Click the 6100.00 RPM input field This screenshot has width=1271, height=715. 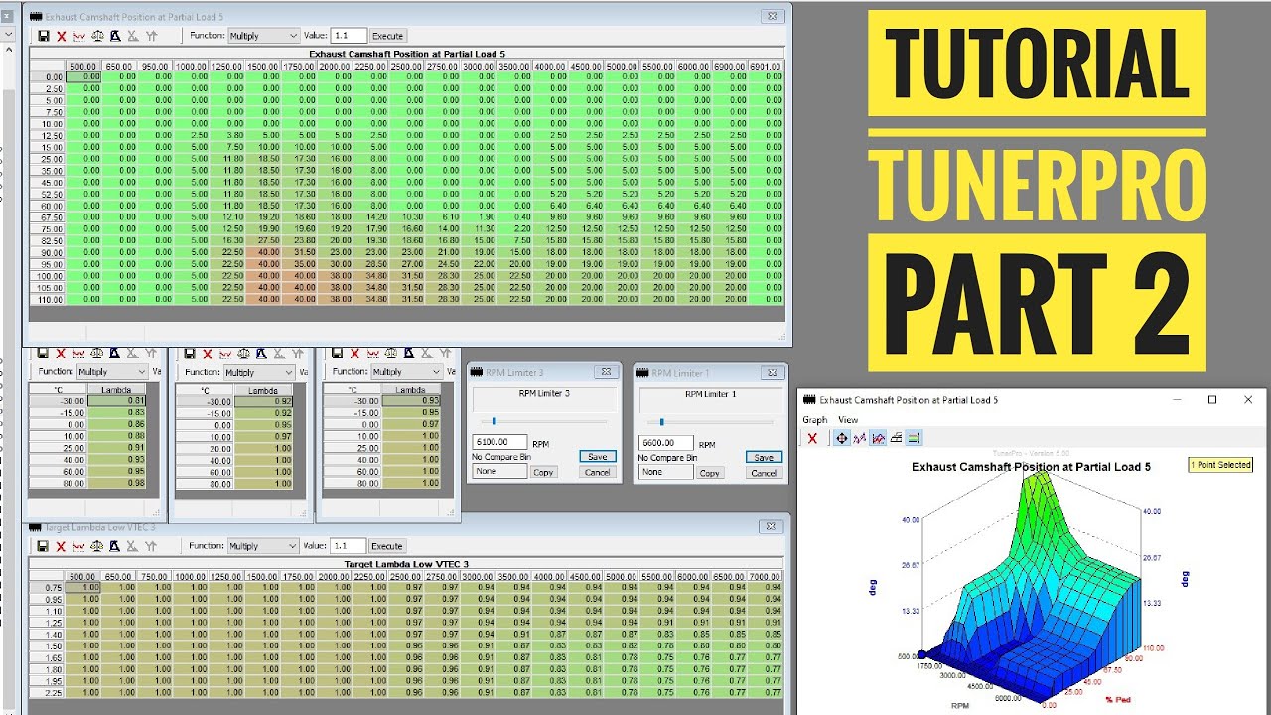[499, 442]
